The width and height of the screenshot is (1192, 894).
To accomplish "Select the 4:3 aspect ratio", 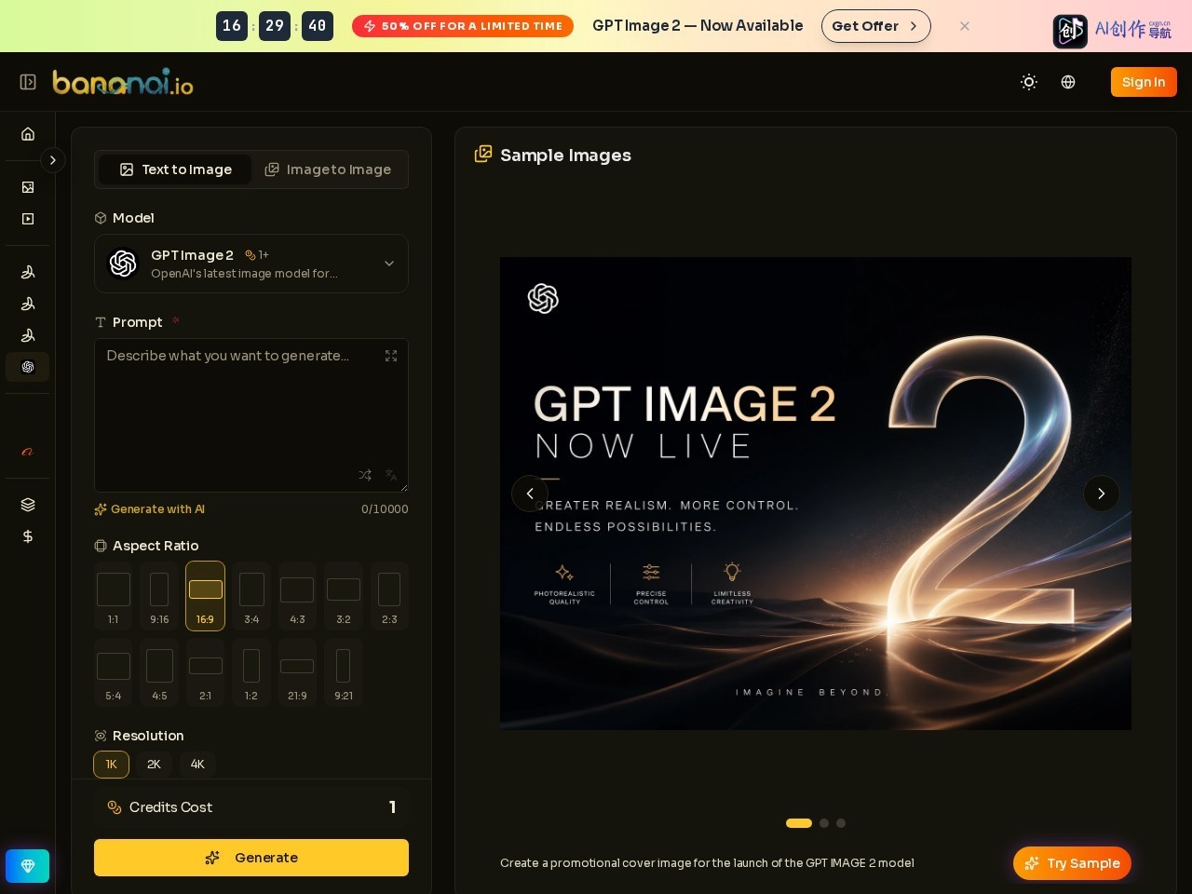I will (297, 596).
